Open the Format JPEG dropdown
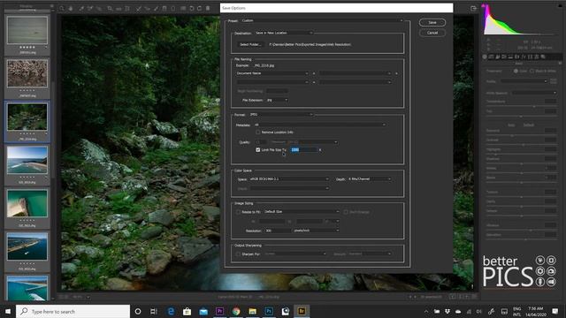The height and width of the screenshot is (318, 566). (x=281, y=115)
